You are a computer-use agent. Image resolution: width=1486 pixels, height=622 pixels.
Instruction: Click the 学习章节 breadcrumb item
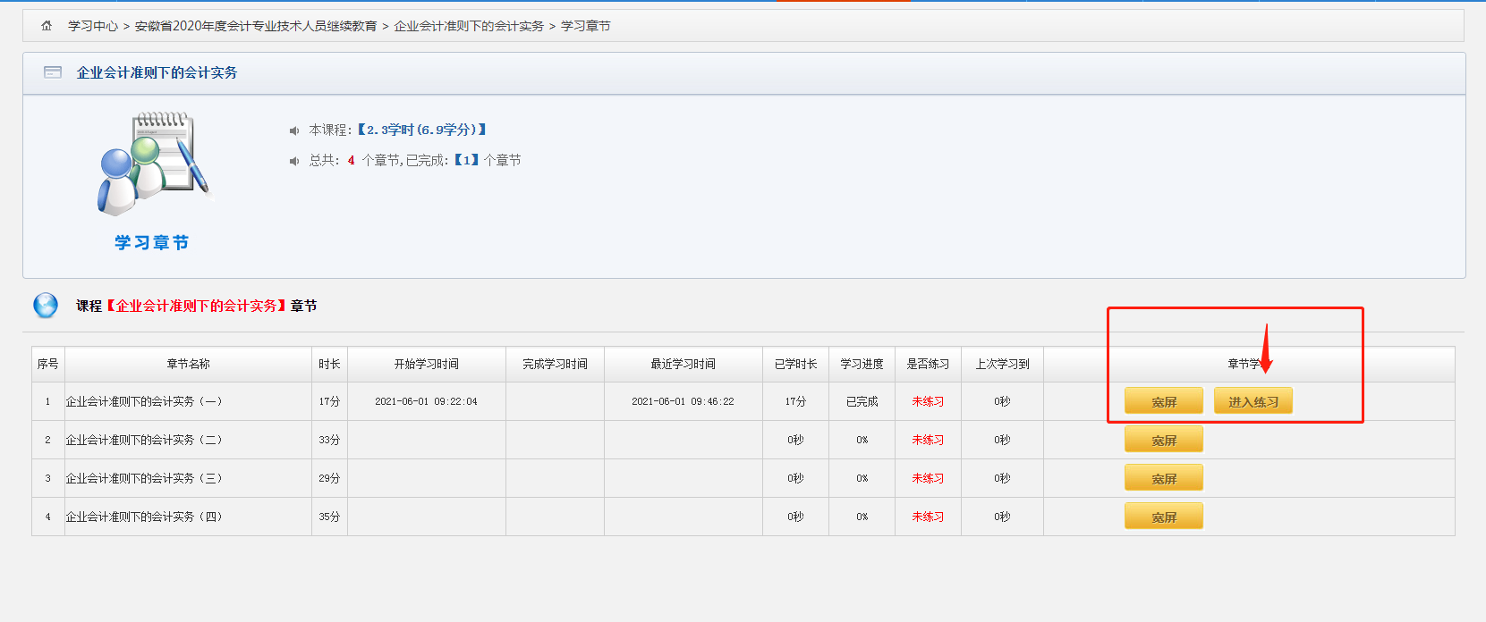(x=586, y=26)
